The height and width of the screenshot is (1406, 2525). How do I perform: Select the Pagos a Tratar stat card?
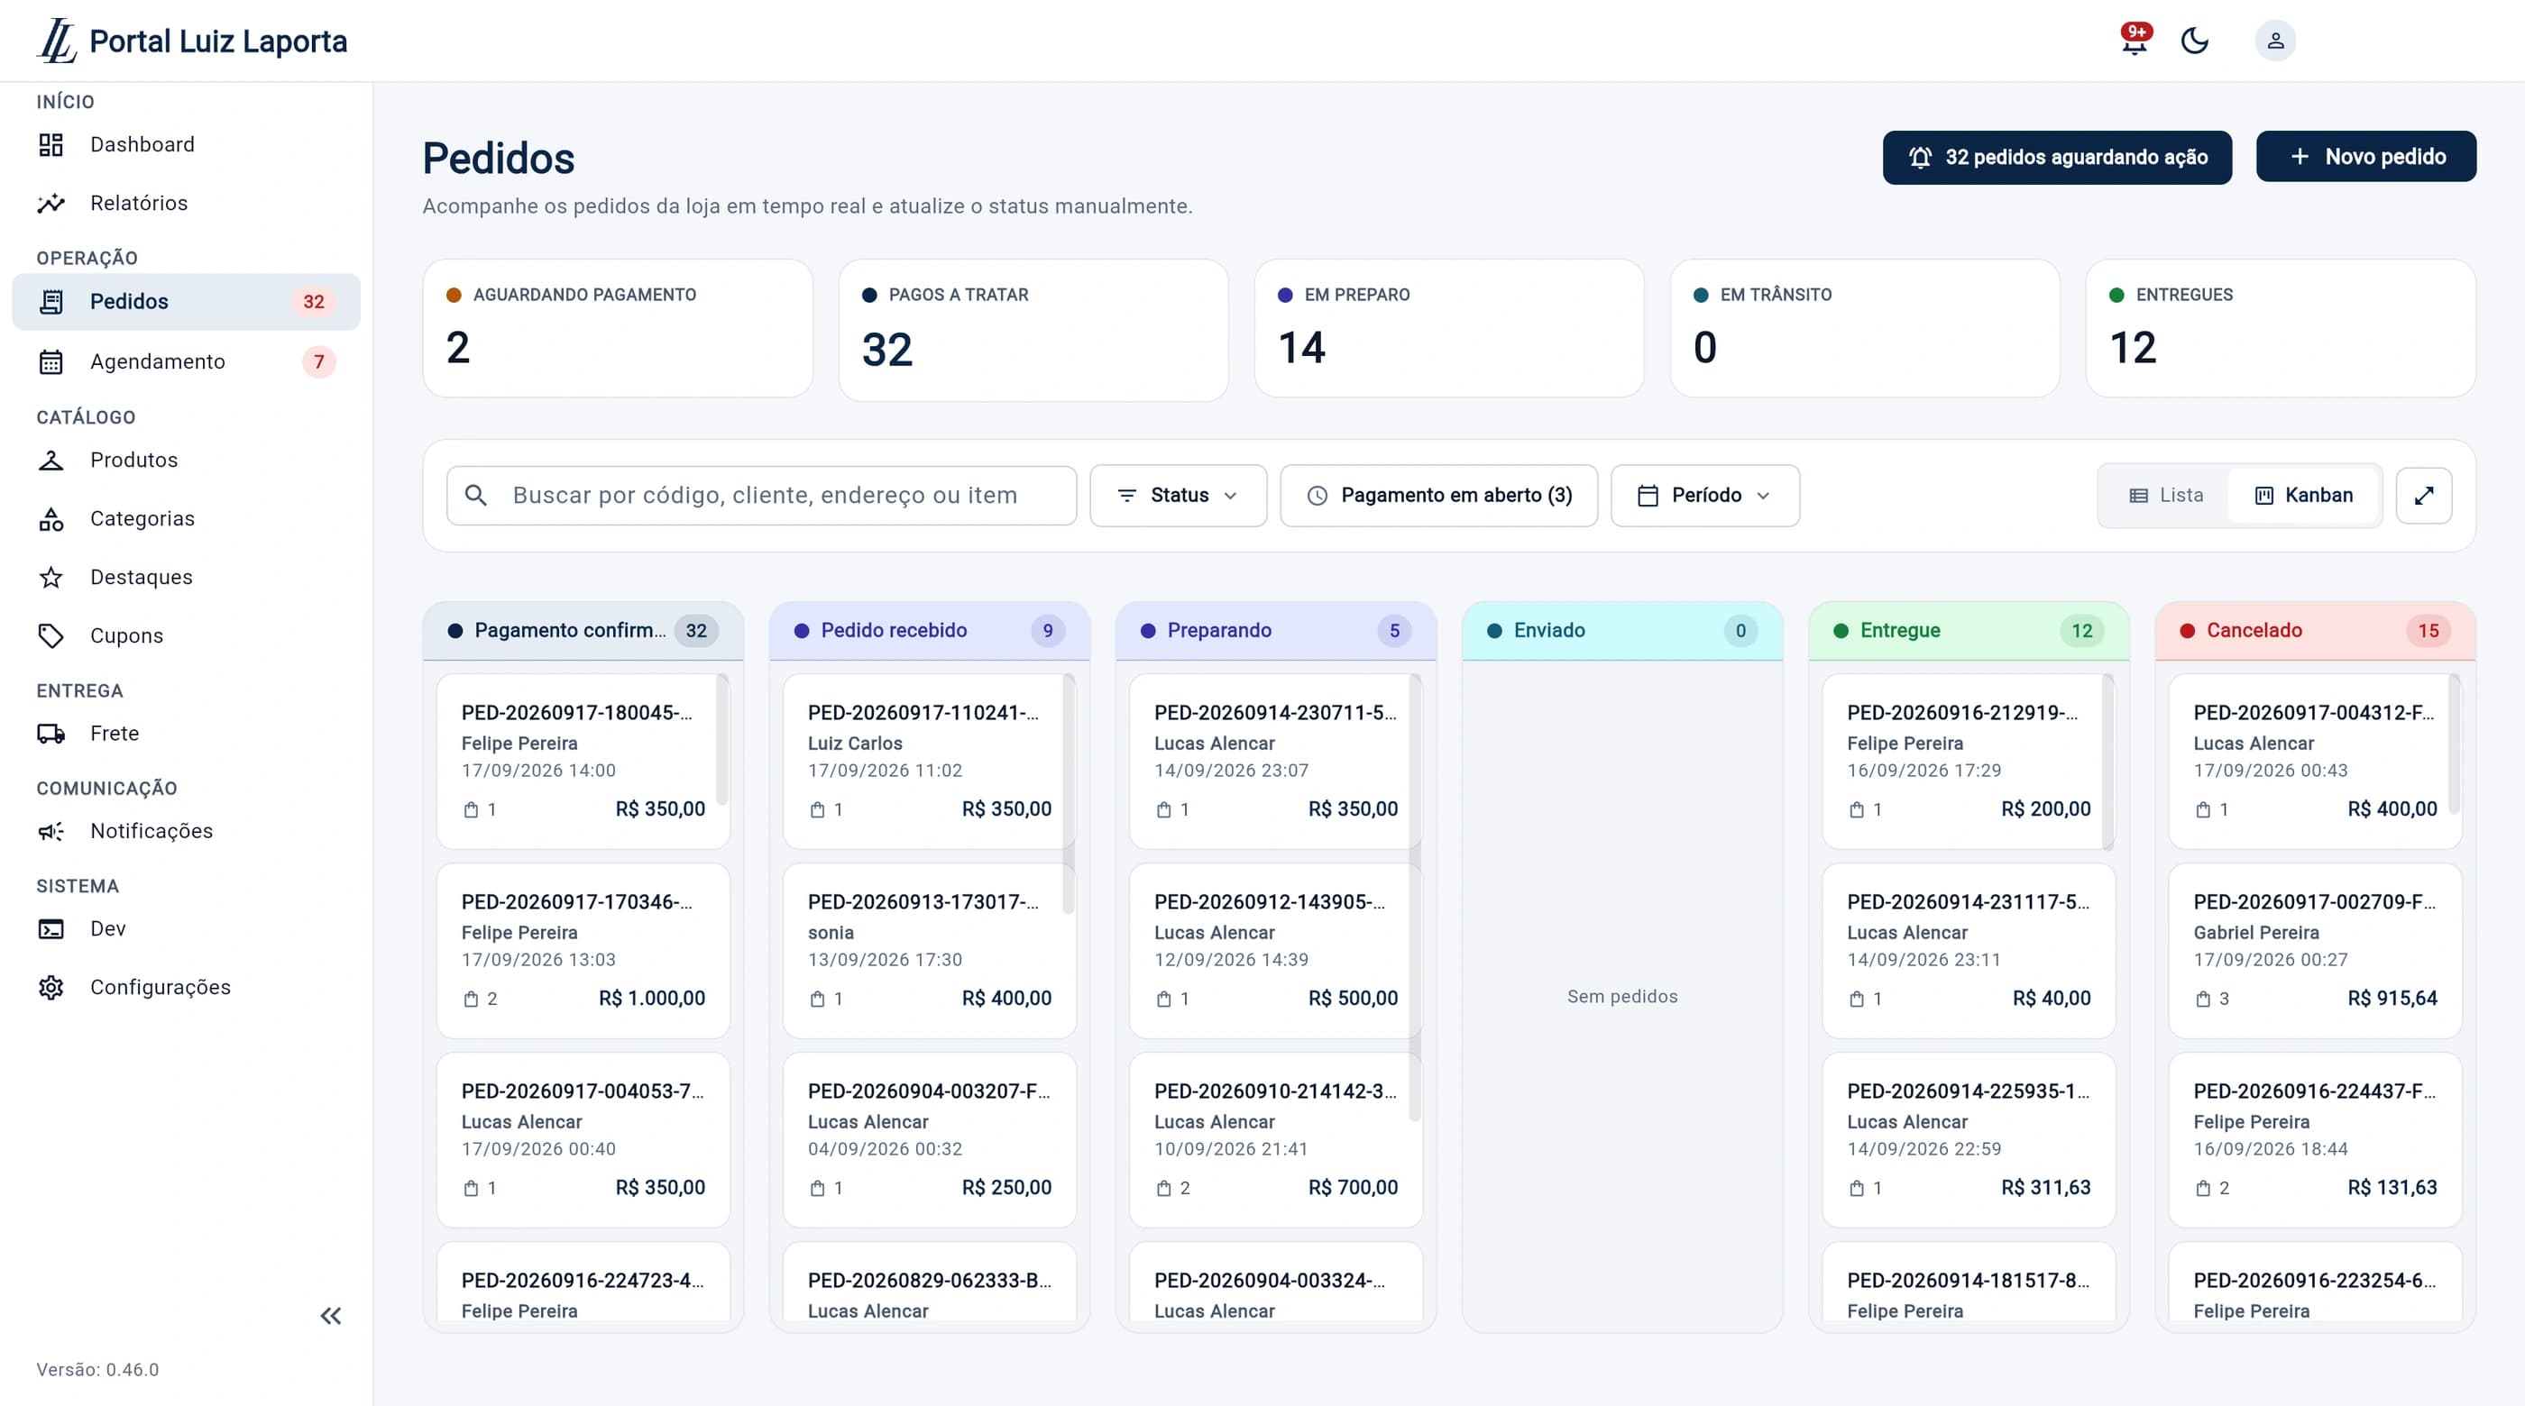1033,330
